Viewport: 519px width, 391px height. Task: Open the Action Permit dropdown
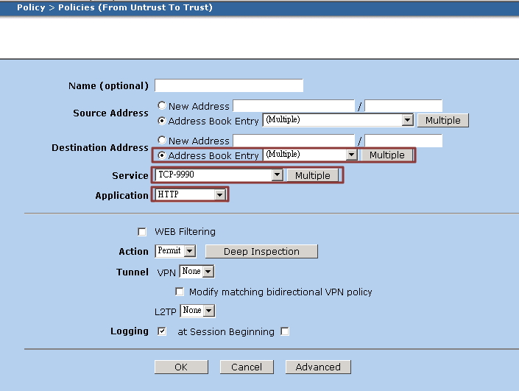click(x=190, y=251)
